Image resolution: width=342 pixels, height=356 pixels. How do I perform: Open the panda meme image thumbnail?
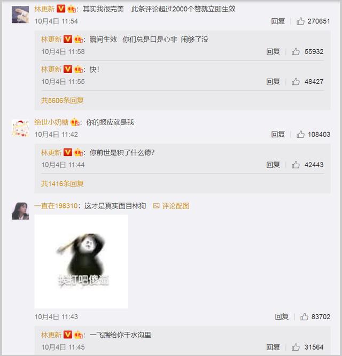[81, 261]
